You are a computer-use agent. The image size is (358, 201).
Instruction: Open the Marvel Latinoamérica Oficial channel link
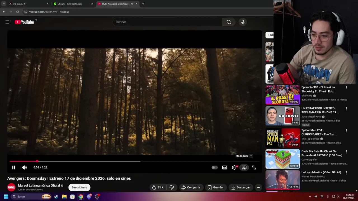click(x=39, y=186)
